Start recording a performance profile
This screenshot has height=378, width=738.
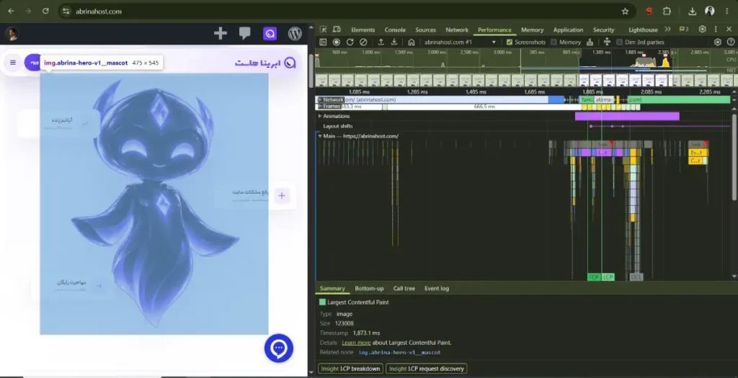(x=336, y=42)
